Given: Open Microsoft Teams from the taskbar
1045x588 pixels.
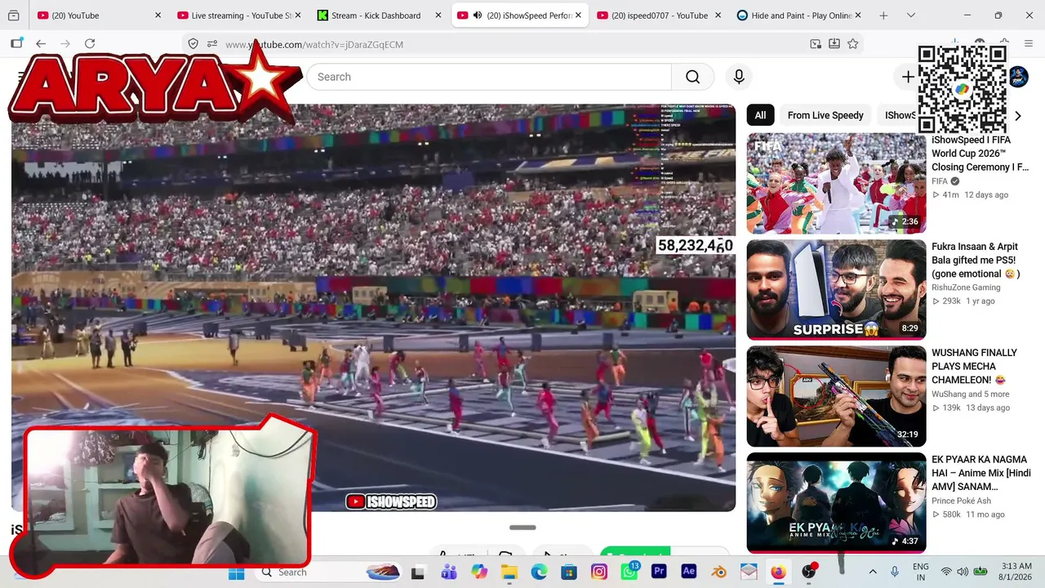Looking at the screenshot, I should point(449,572).
